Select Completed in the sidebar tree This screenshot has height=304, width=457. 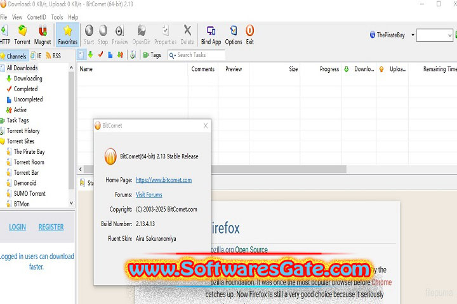(22, 89)
